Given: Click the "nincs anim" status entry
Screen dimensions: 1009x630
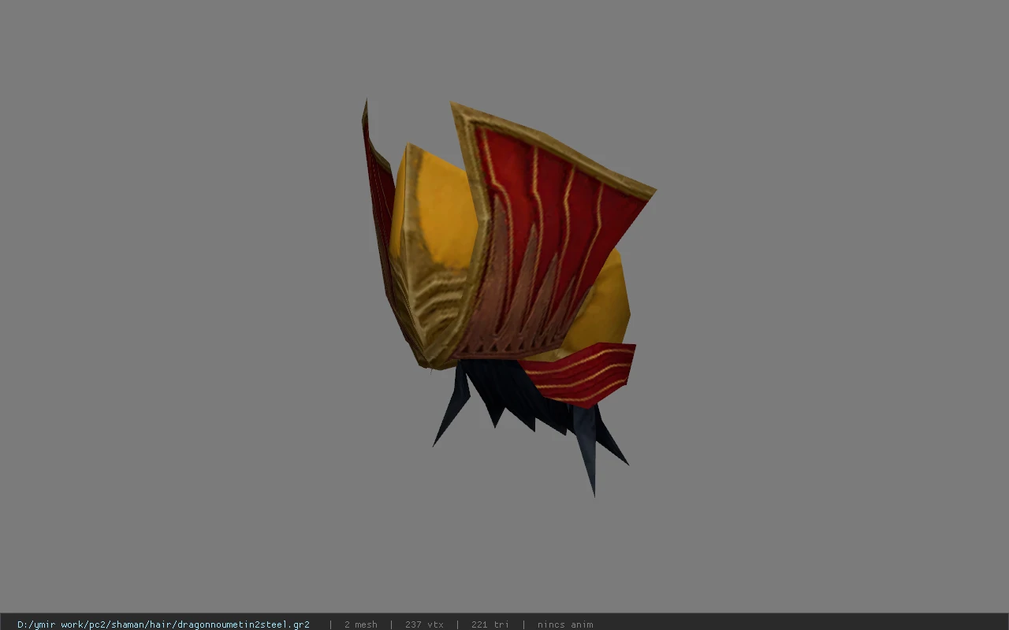Looking at the screenshot, I should click(x=565, y=624).
